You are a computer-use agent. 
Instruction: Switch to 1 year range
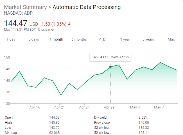[125, 39]
